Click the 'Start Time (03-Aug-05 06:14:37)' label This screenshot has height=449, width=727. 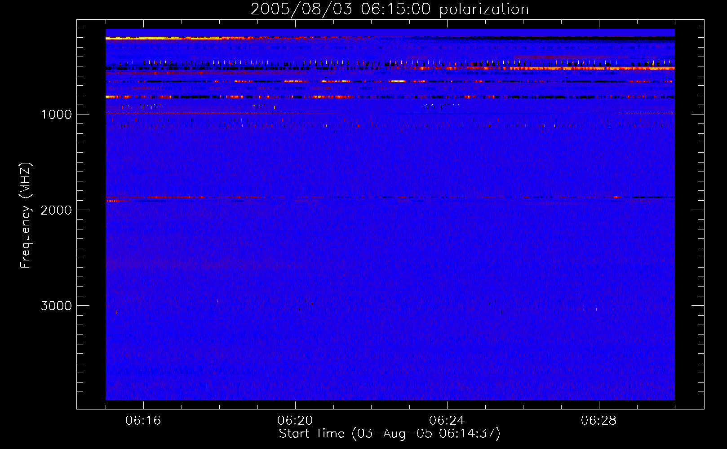(390, 434)
